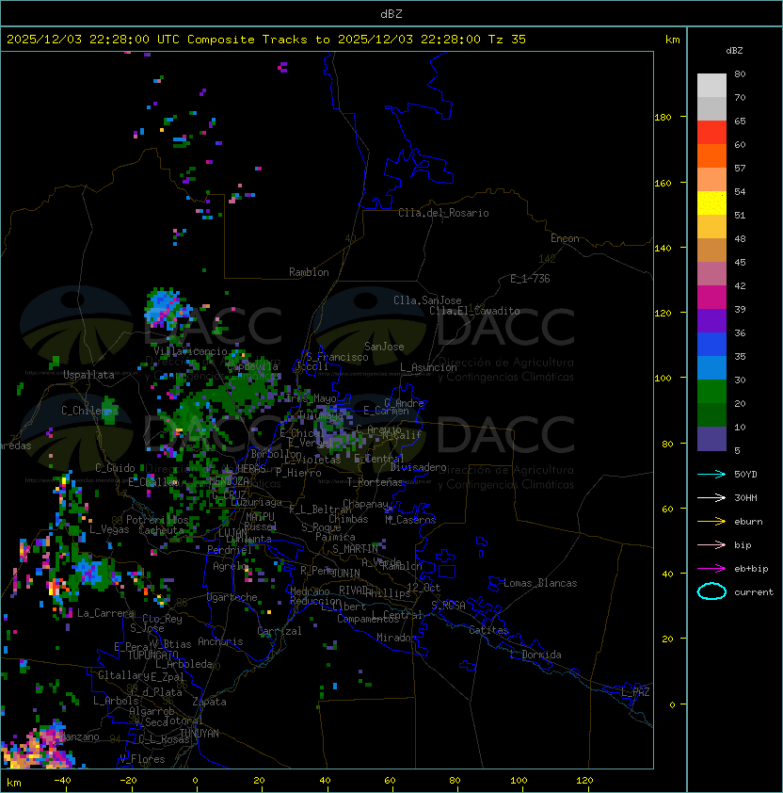This screenshot has width=783, height=793.
Task: Click the 100 tick on right axis
Action: [x=663, y=379]
